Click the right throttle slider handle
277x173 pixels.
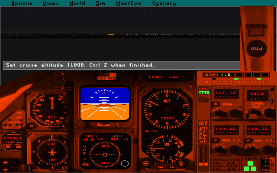[x=206, y=164]
